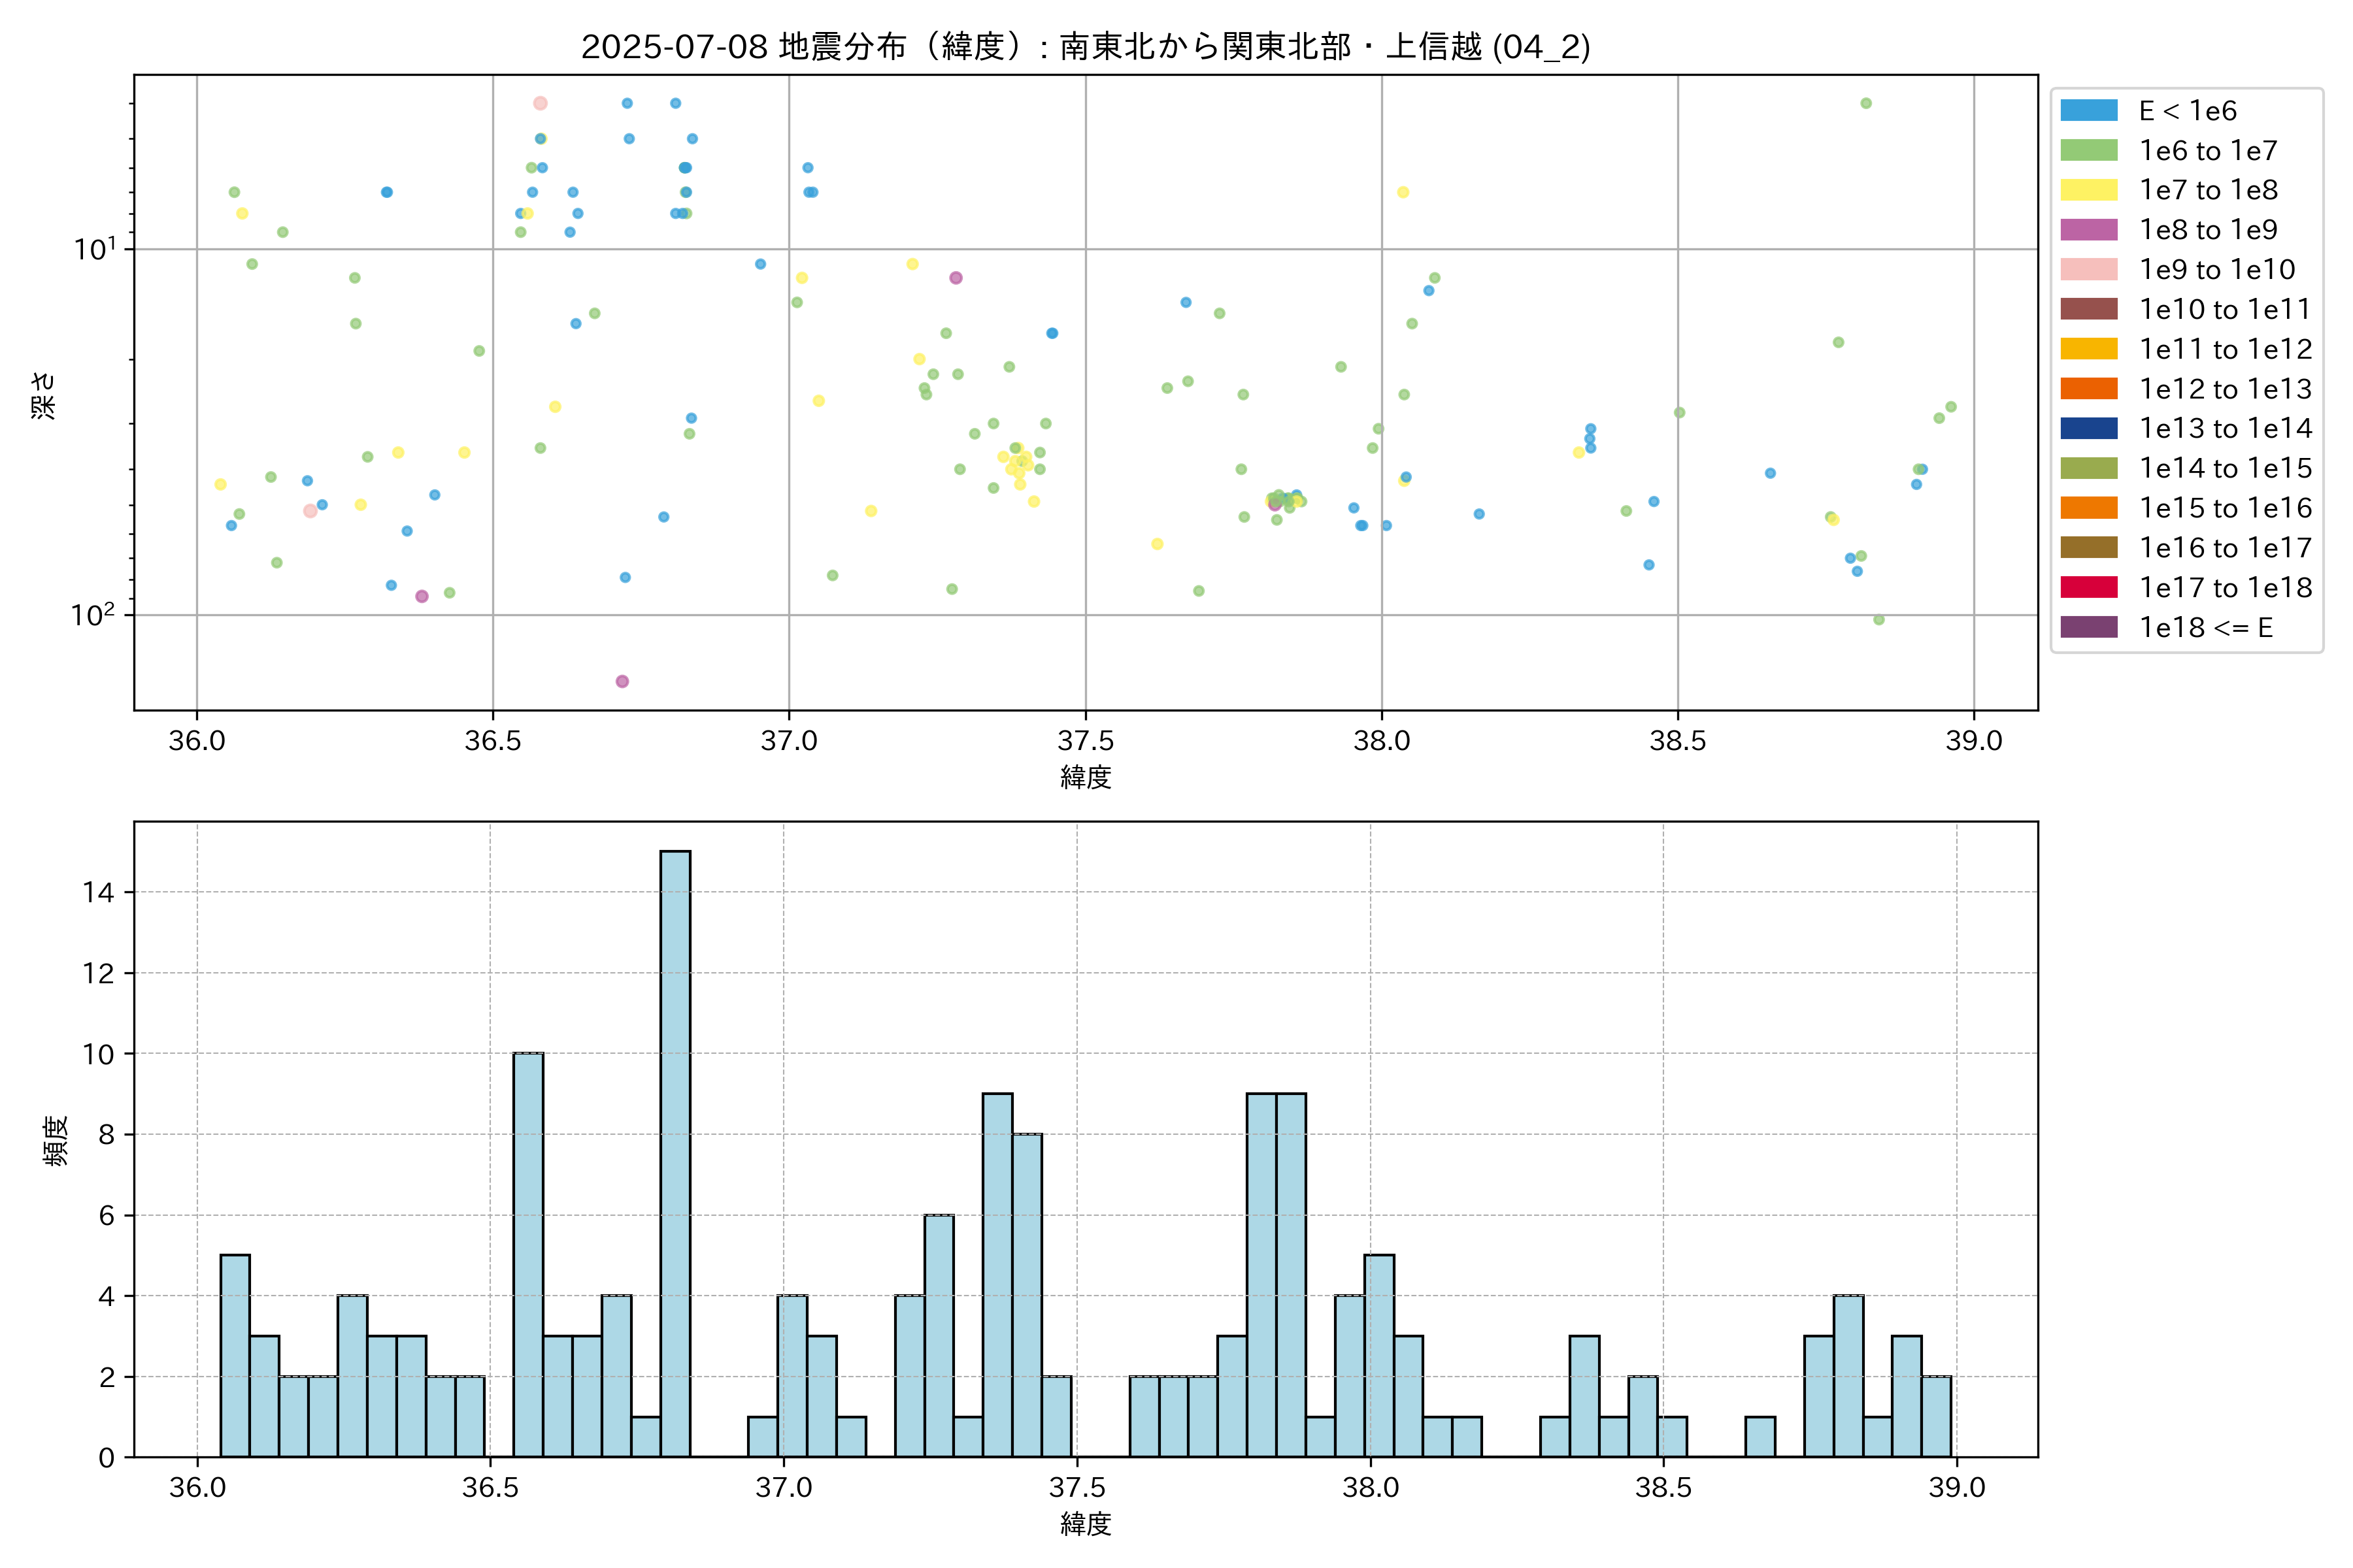Click the '1e13 to 1e14' navy legend swatch
The width and height of the screenshot is (2353, 1568).
(x=2088, y=429)
